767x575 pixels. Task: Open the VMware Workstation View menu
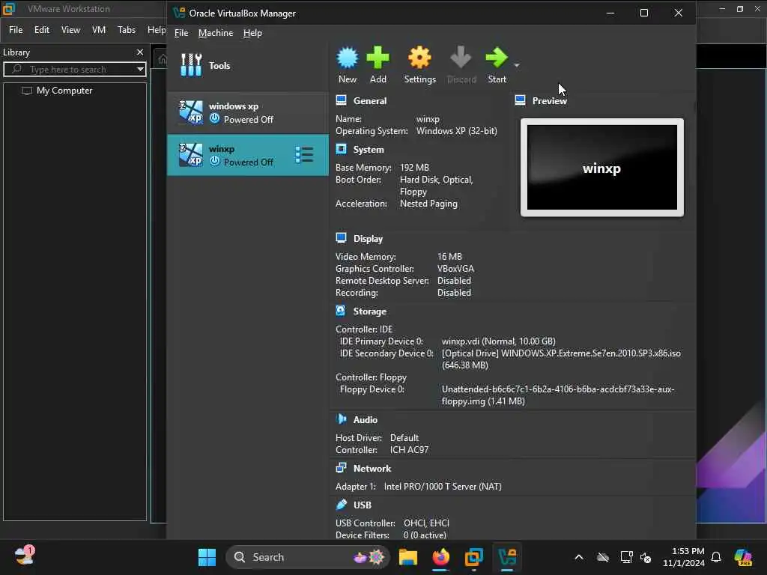(70, 30)
